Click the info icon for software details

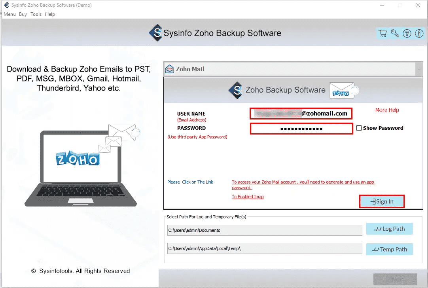(x=419, y=33)
